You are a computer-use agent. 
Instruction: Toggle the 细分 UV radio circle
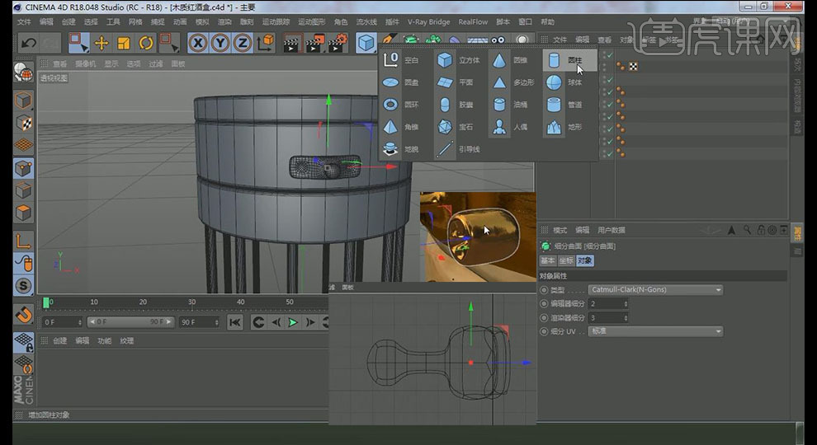tap(544, 331)
